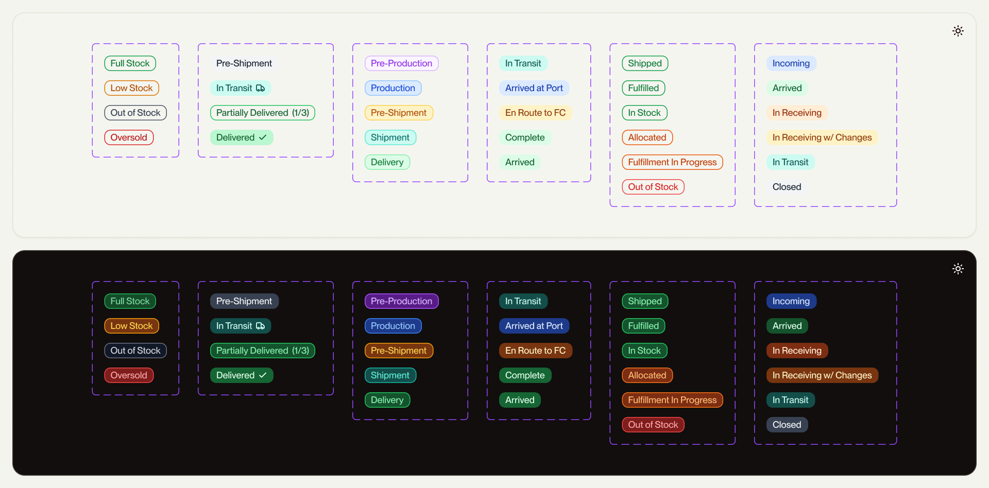Click light En Route to FC badge
The image size is (989, 488).
536,113
